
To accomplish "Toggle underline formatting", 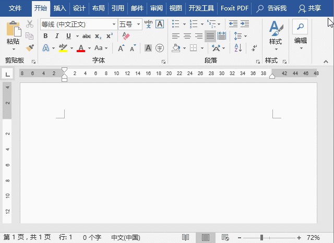I will [68, 36].
